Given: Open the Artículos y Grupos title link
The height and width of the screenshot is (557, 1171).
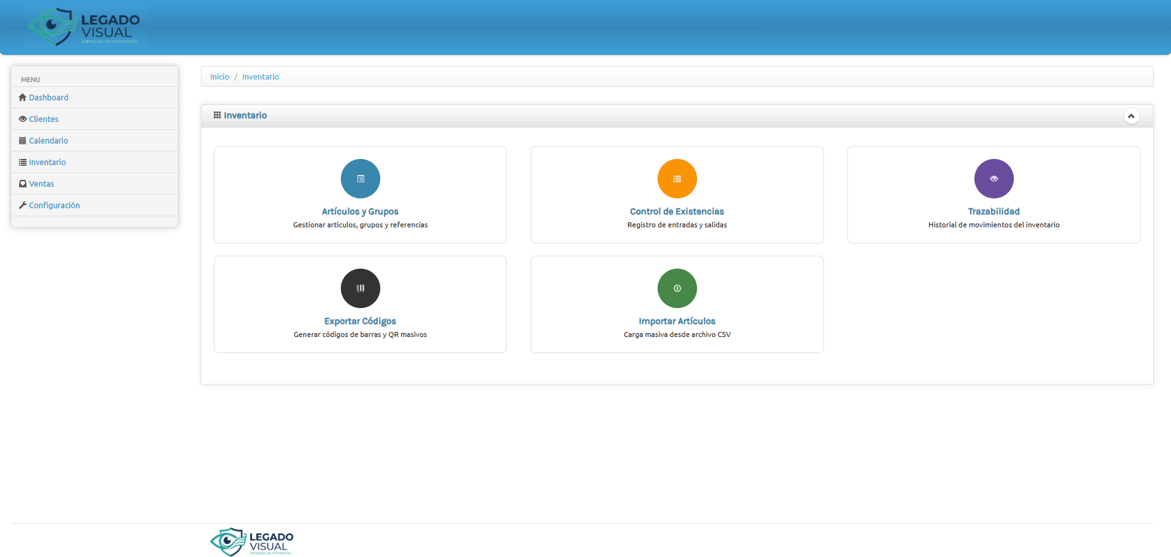Looking at the screenshot, I should [x=360, y=211].
